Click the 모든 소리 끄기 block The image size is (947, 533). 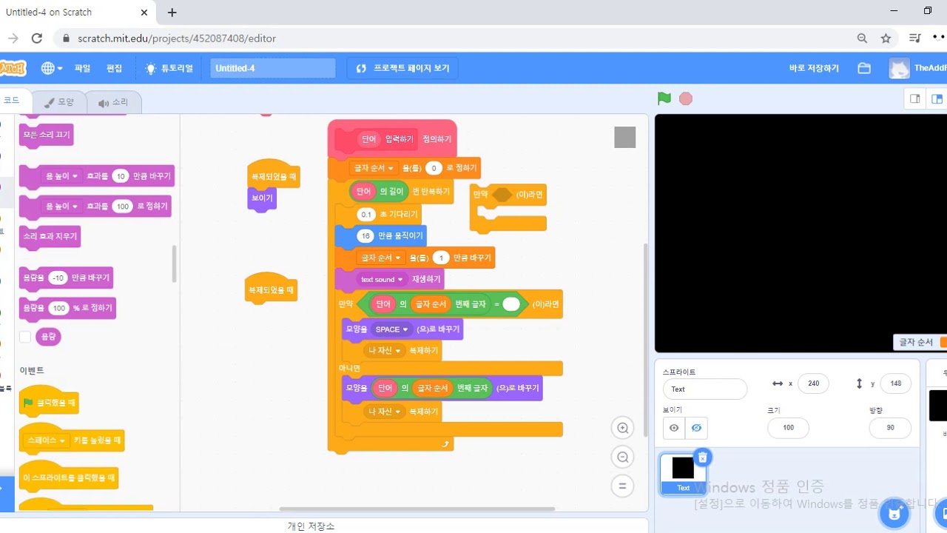(47, 135)
